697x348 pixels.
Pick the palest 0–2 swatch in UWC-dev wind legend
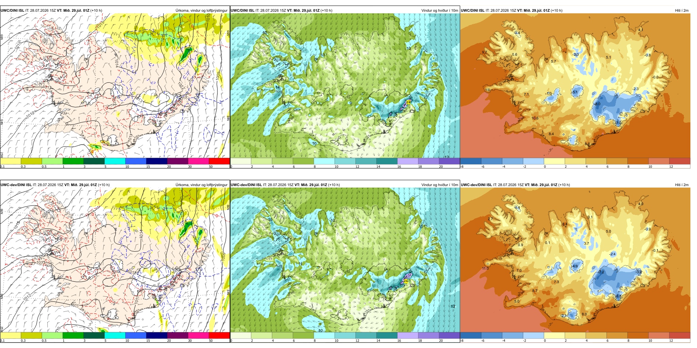[240, 335]
